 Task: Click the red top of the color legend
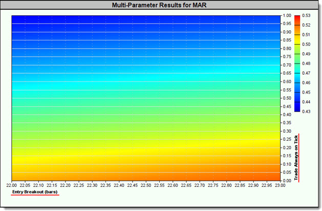click(297, 18)
